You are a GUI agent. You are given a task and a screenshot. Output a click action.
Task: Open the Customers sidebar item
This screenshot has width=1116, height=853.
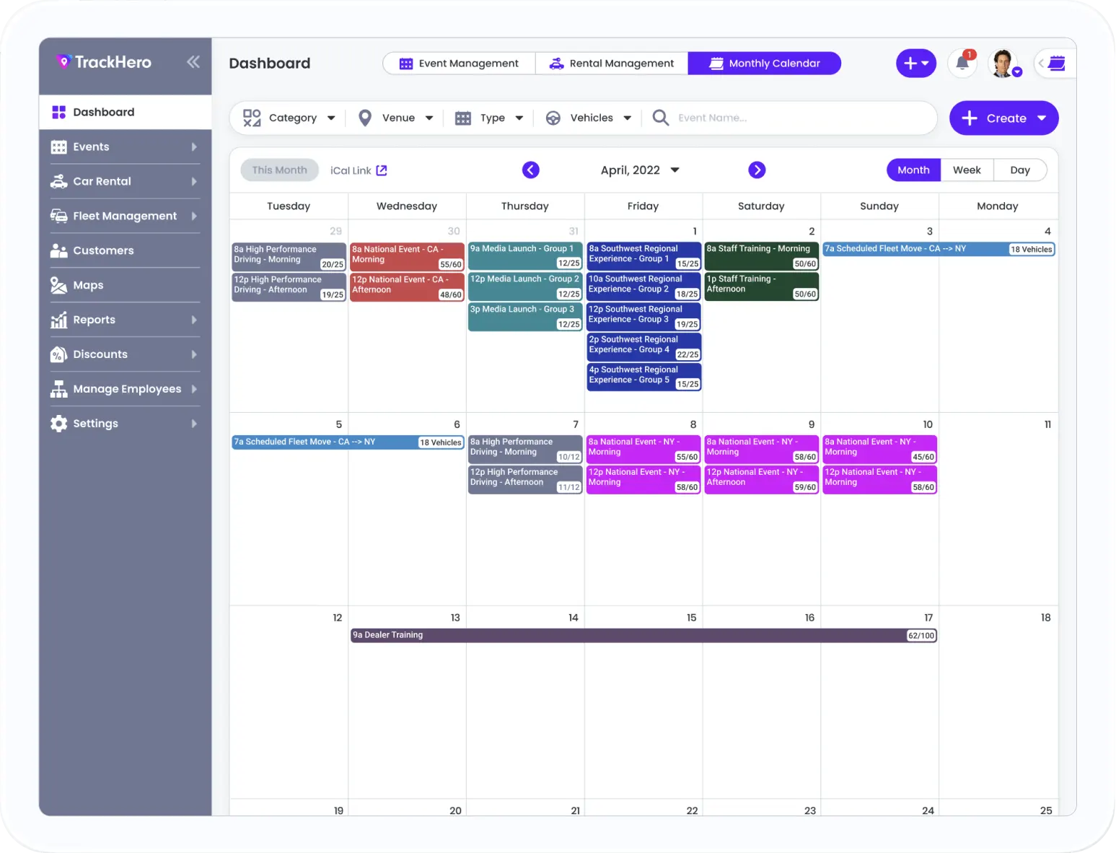tap(126, 250)
